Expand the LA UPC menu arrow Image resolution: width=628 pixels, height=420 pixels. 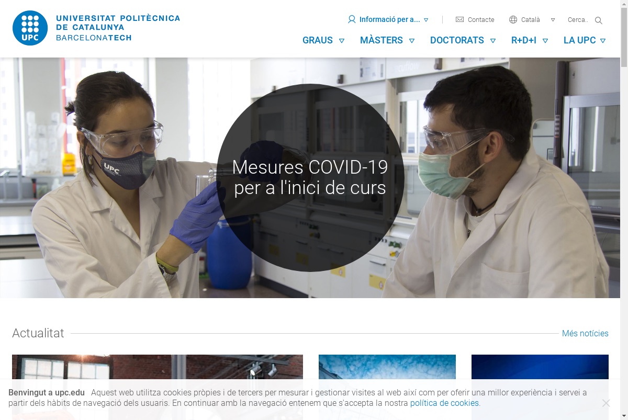coord(602,40)
